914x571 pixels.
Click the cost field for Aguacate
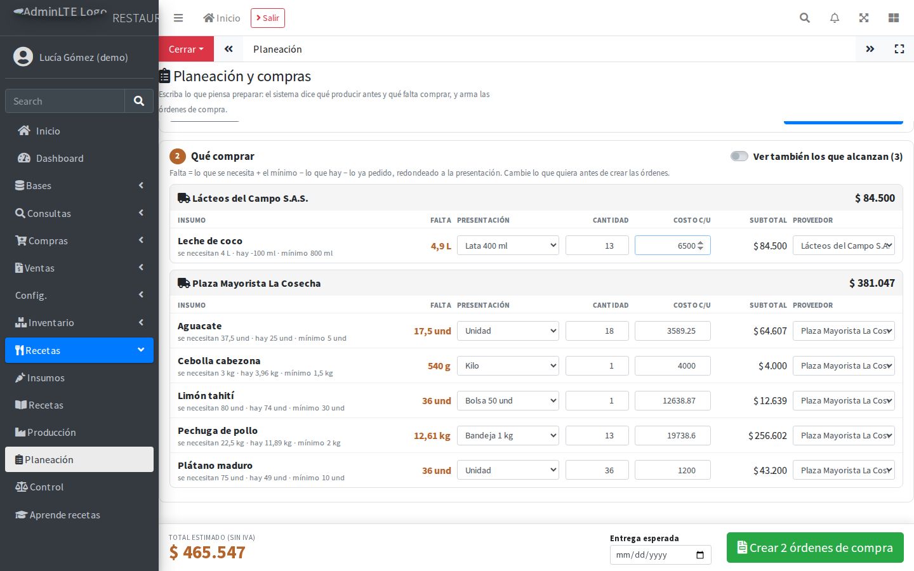click(673, 331)
